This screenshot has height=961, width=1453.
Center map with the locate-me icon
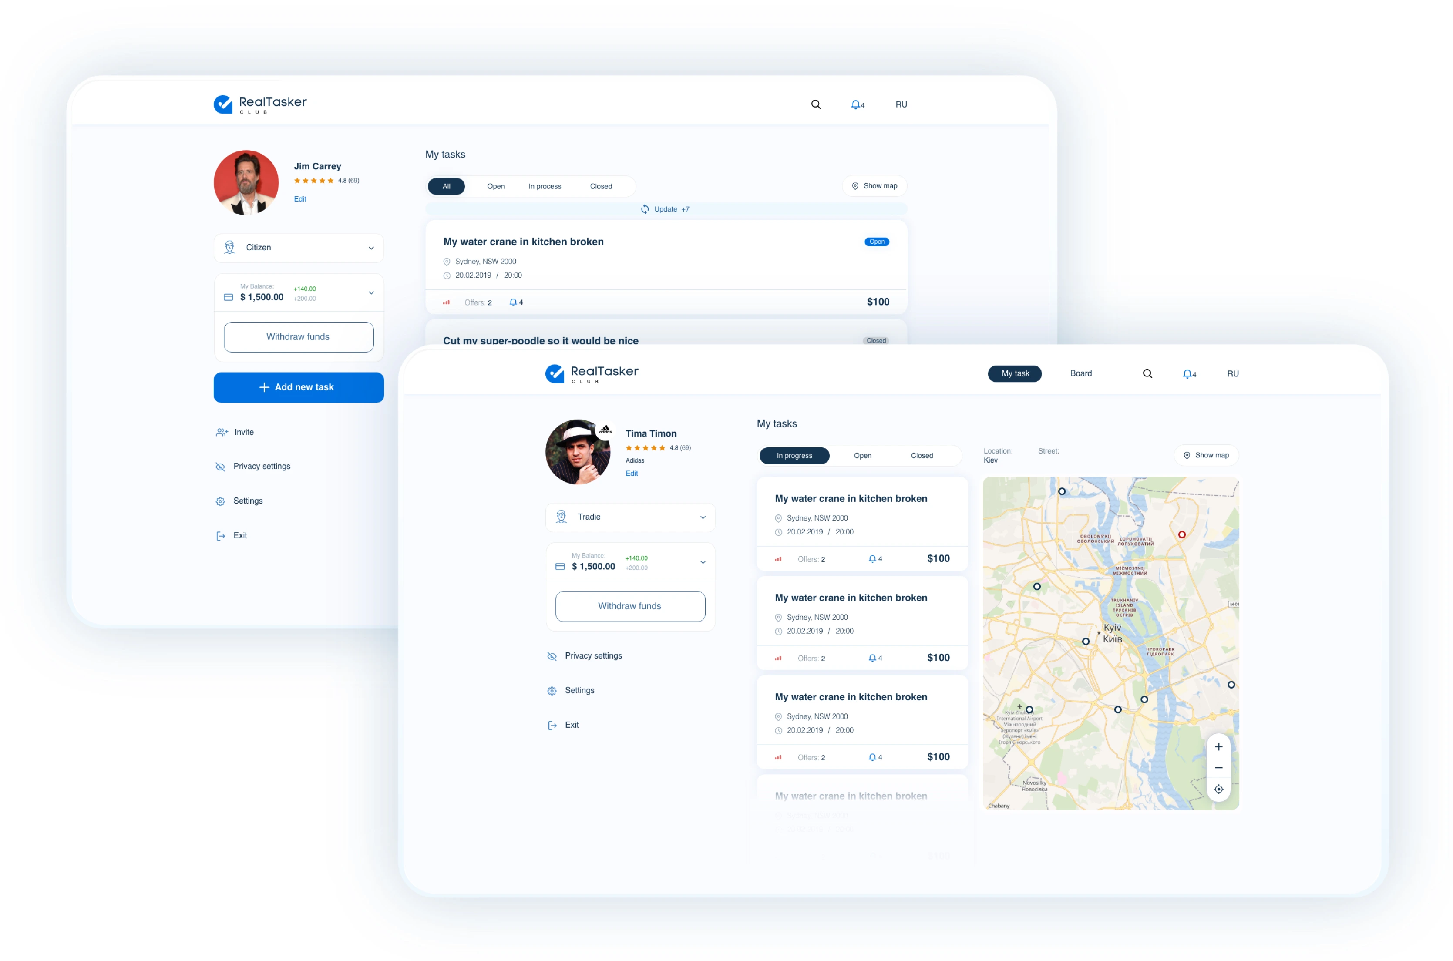(1218, 790)
